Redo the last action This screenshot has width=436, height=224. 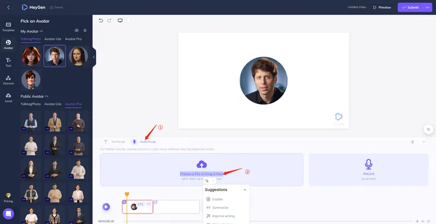[x=110, y=20]
